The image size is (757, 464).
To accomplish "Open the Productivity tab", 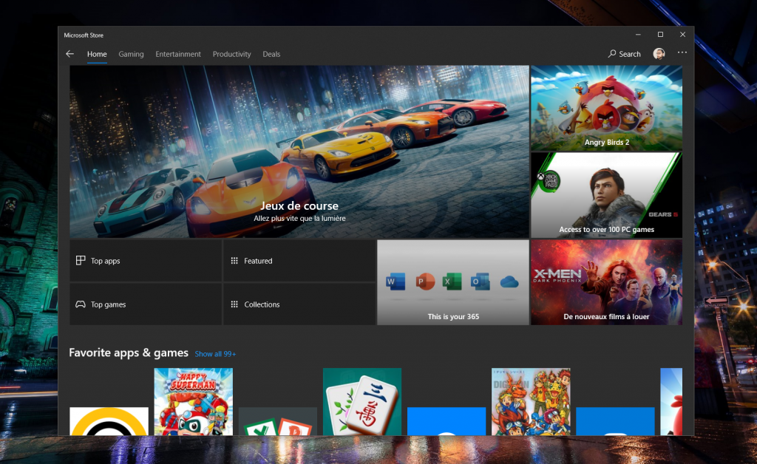I will point(231,54).
